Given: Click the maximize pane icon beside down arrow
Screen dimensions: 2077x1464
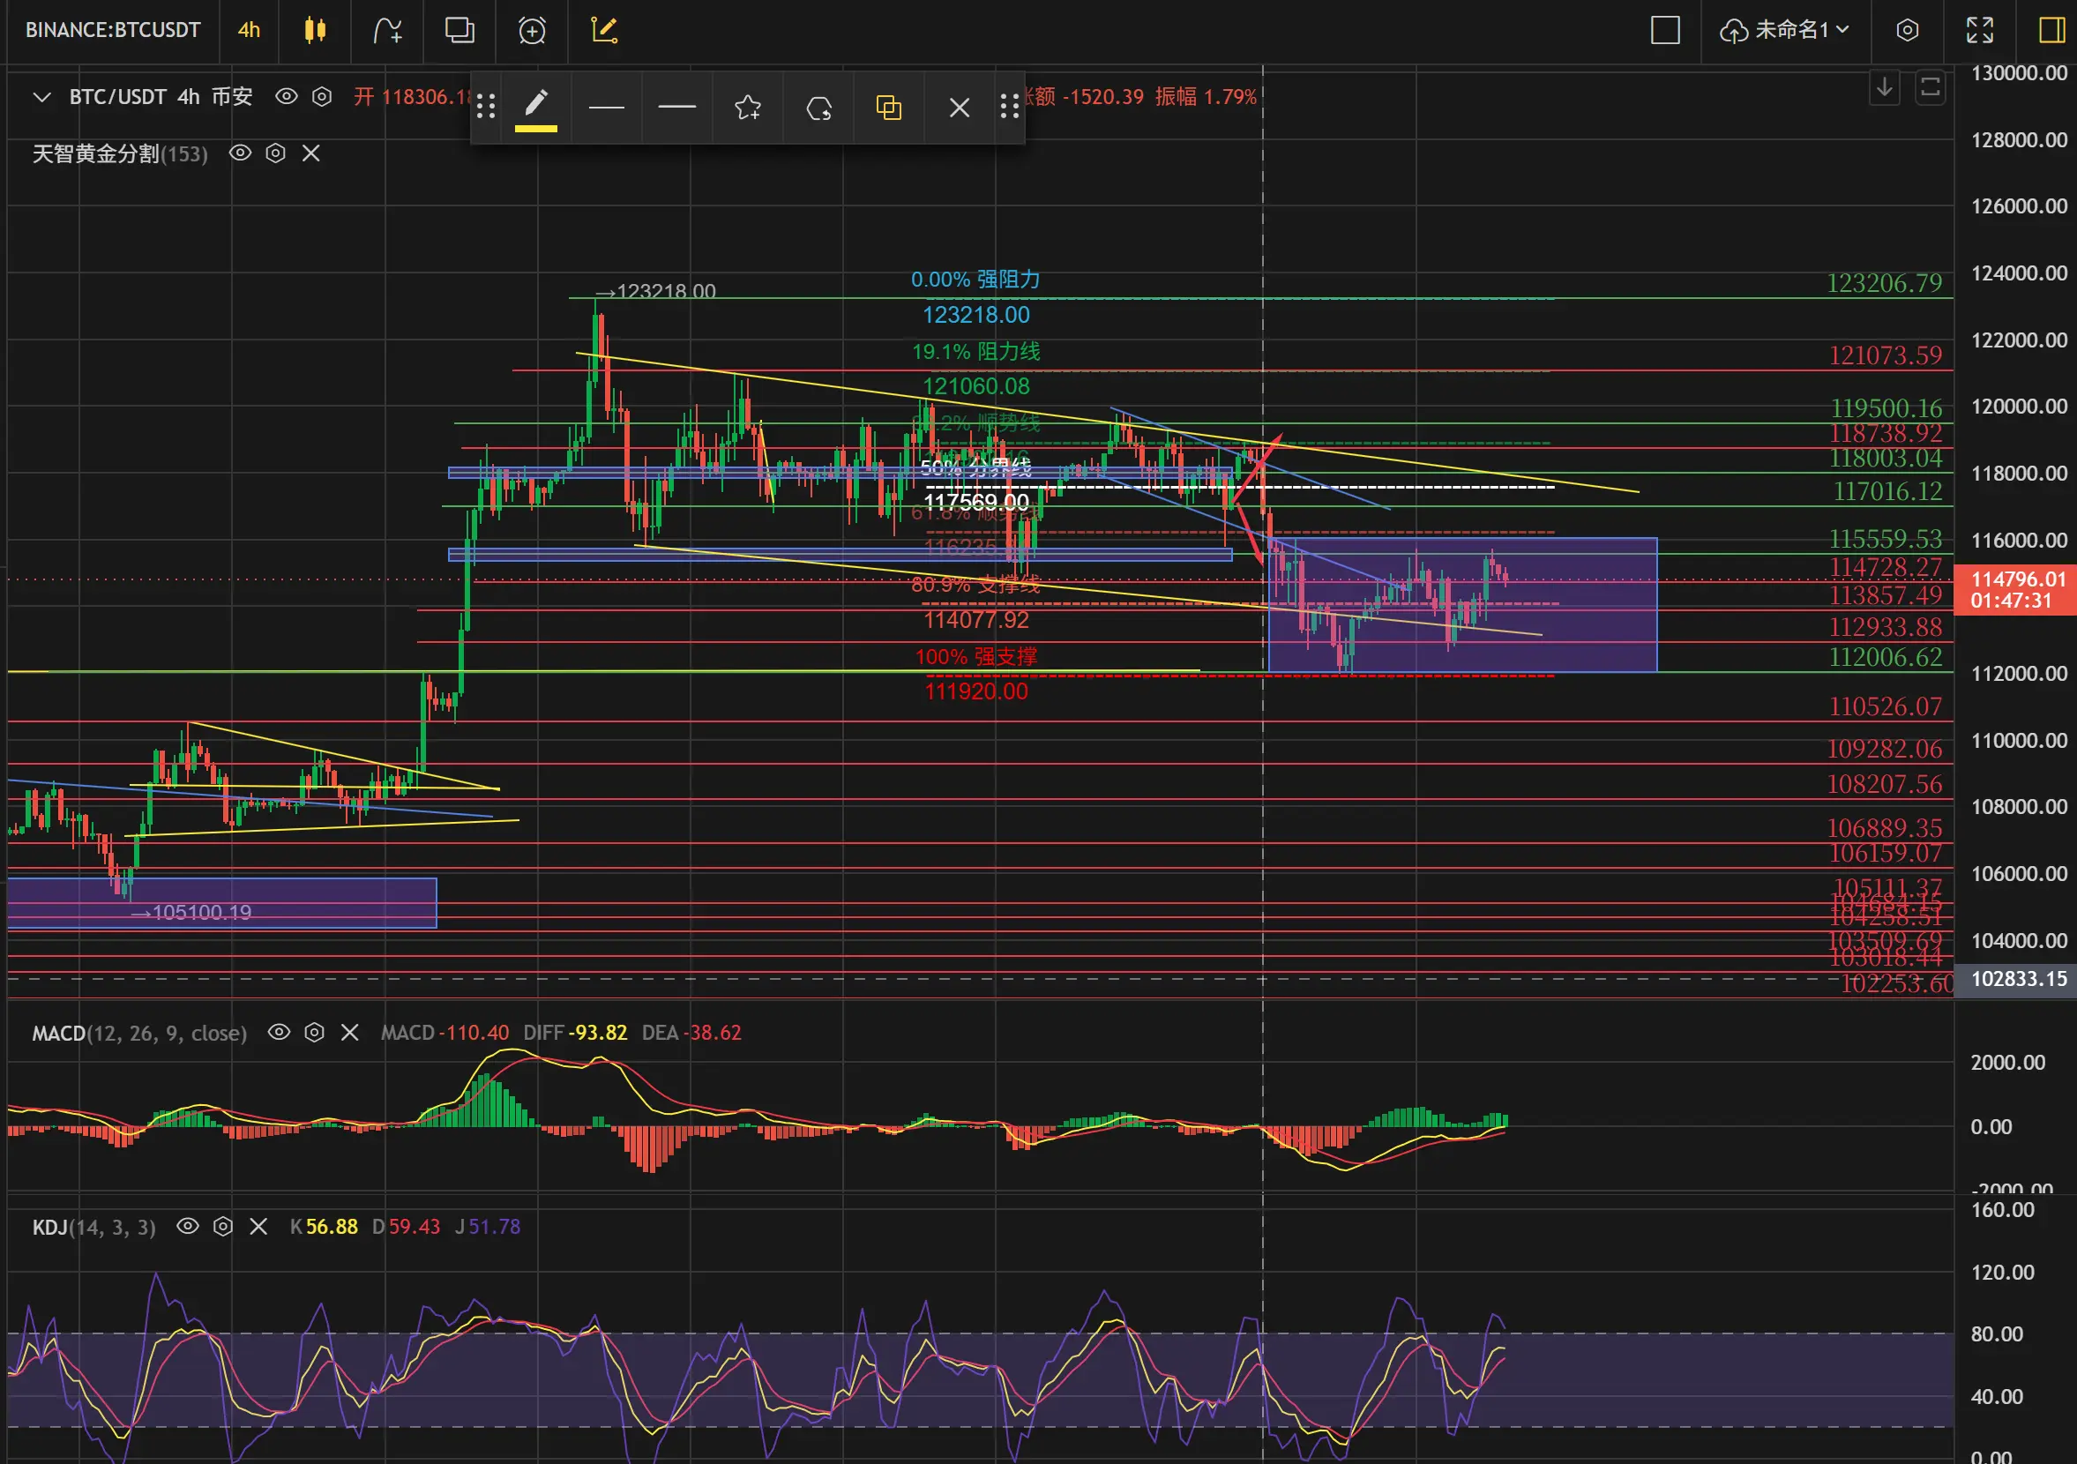Looking at the screenshot, I should [x=1930, y=88].
